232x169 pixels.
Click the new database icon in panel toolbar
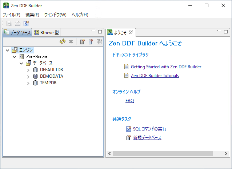pyautogui.click(x=91, y=42)
